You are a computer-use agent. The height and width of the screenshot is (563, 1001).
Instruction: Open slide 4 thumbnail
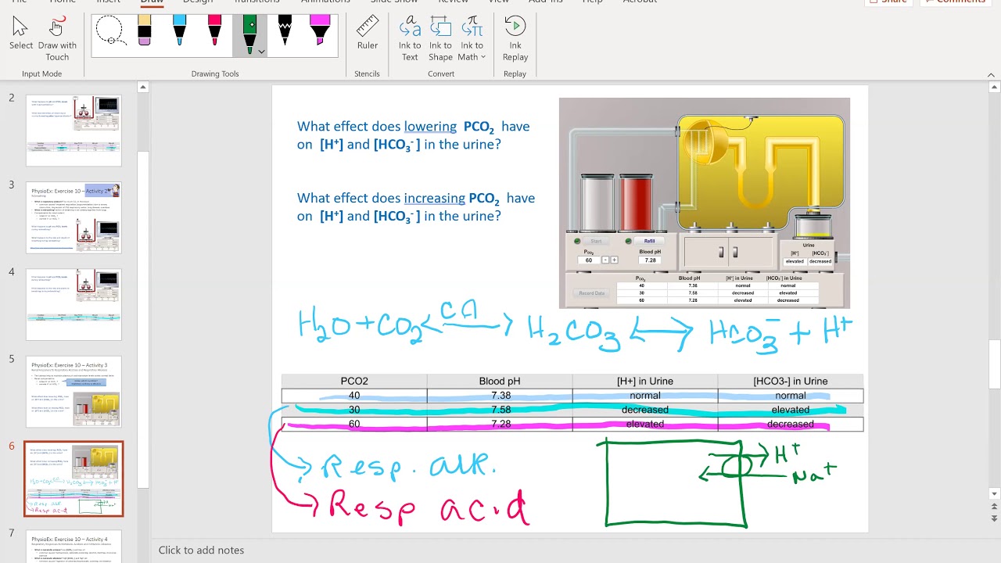click(x=74, y=305)
